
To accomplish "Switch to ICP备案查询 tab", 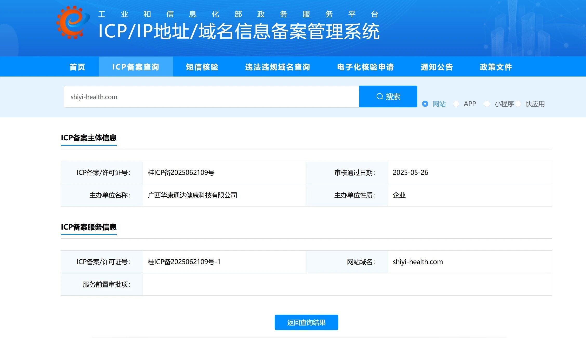I will 136,67.
